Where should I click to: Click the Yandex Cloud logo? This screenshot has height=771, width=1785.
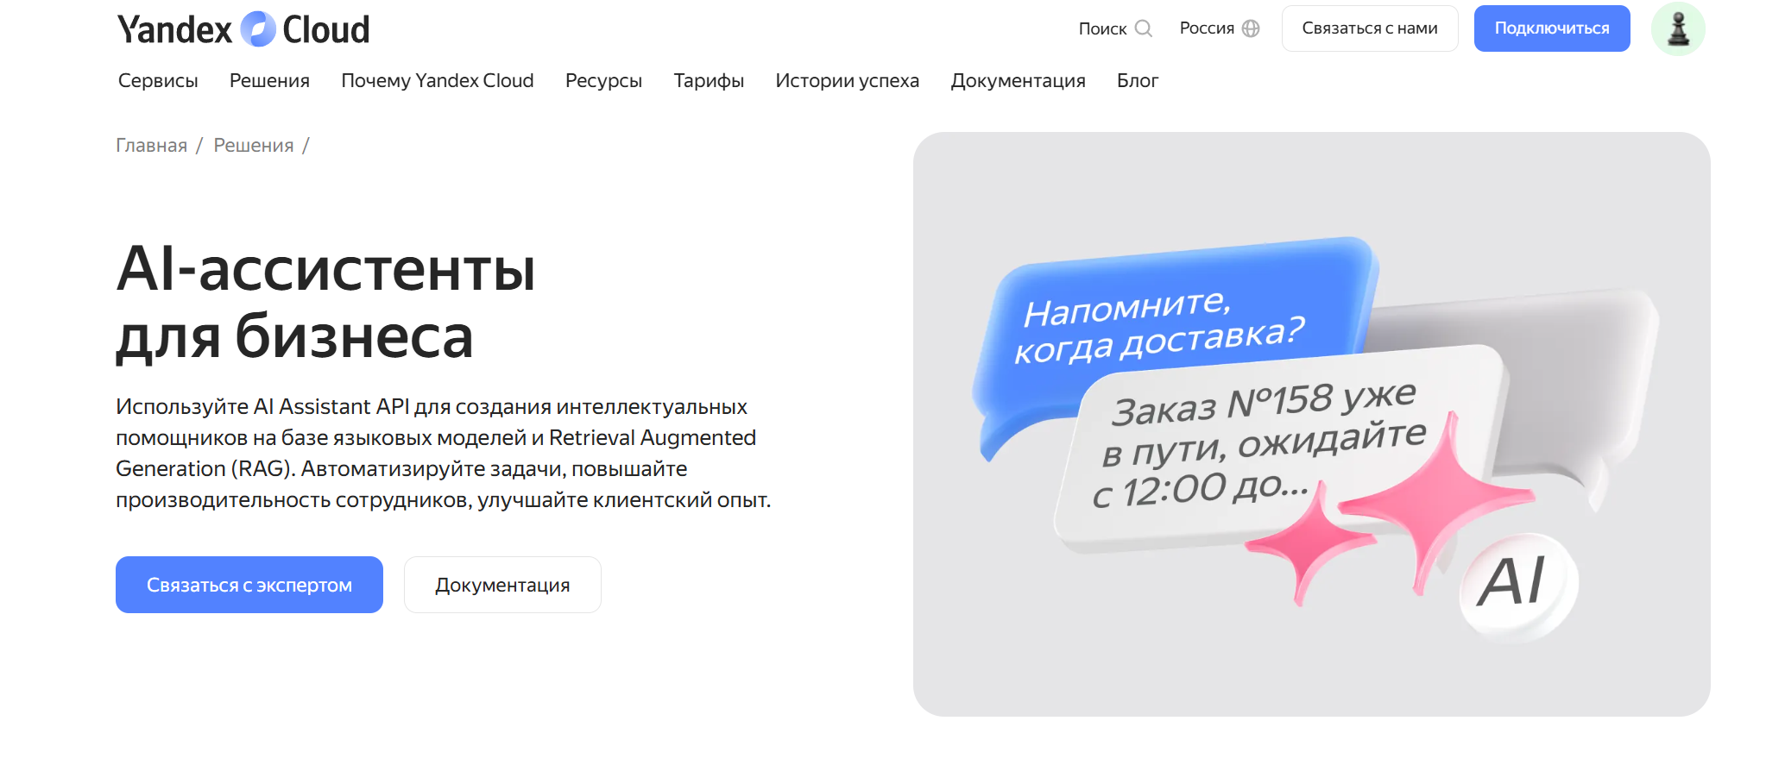(243, 29)
